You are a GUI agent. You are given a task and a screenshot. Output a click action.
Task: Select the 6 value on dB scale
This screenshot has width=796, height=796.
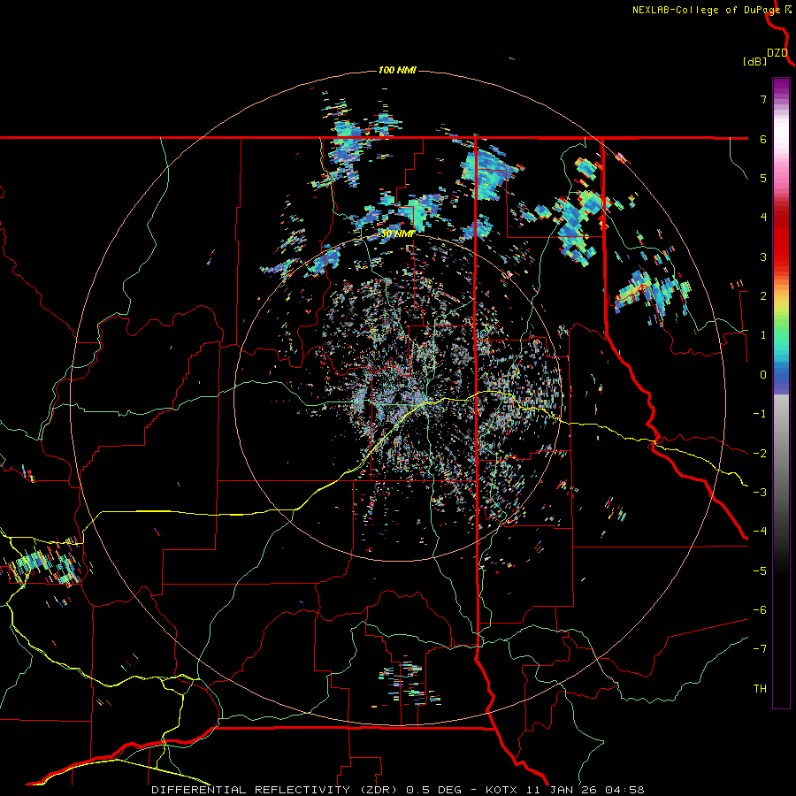(763, 139)
